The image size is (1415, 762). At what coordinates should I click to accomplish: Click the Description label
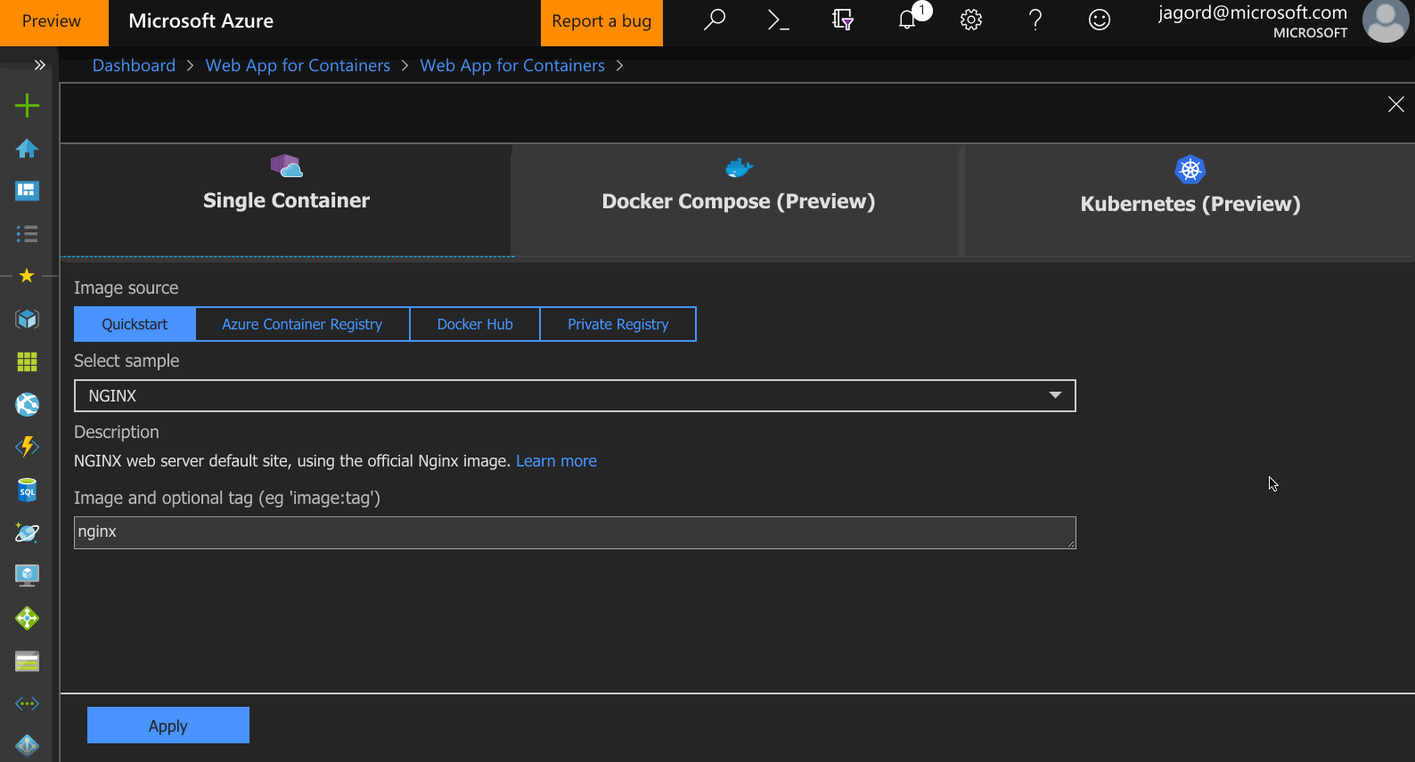click(x=117, y=432)
